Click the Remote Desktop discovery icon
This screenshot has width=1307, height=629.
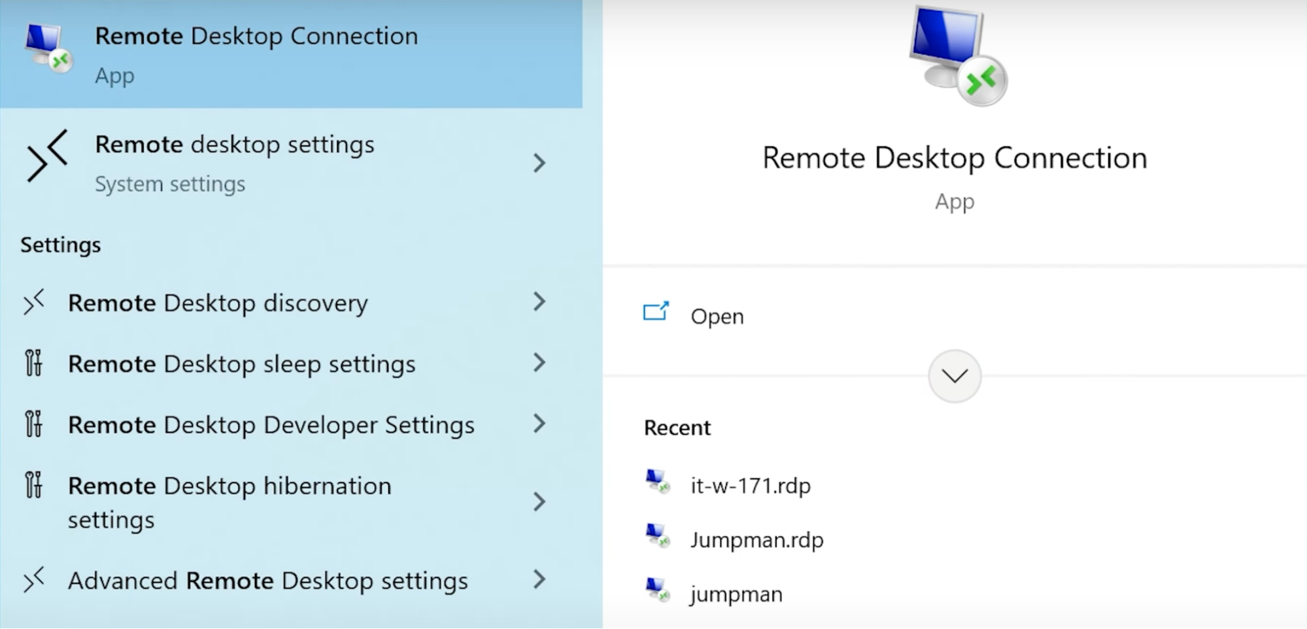pyautogui.click(x=34, y=303)
